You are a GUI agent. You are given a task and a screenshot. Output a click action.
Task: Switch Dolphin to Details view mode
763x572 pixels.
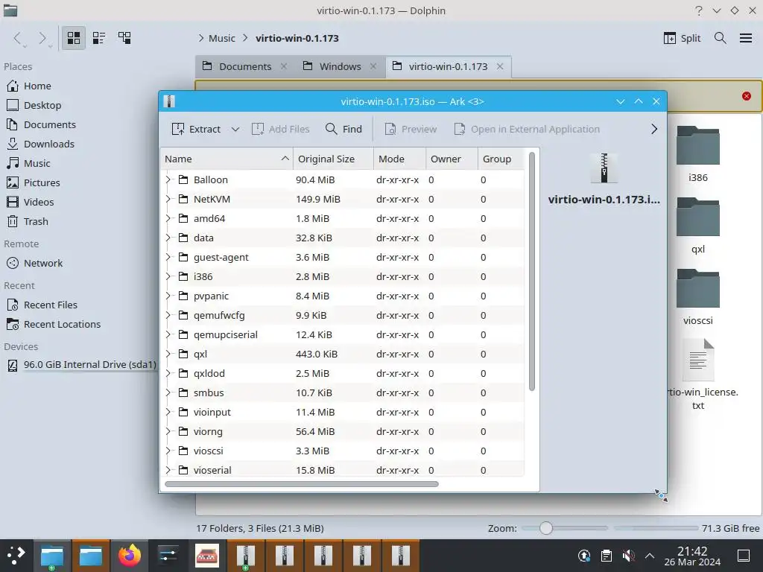[x=124, y=38]
